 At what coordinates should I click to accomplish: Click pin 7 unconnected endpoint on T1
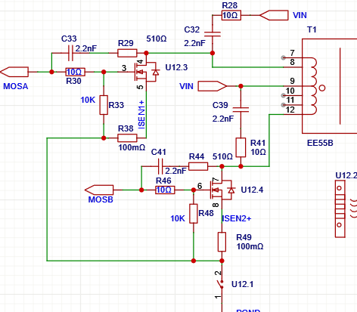click(x=283, y=57)
